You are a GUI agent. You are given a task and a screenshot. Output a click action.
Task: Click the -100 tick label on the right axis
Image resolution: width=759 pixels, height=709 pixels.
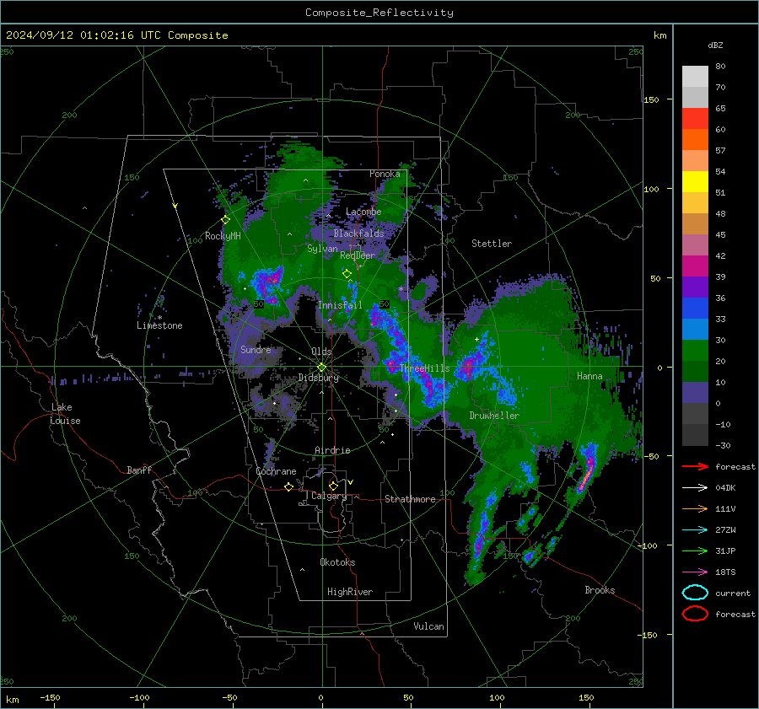(649, 545)
